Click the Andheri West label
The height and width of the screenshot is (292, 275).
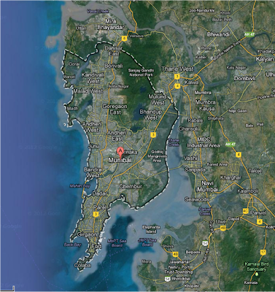(x=92, y=127)
